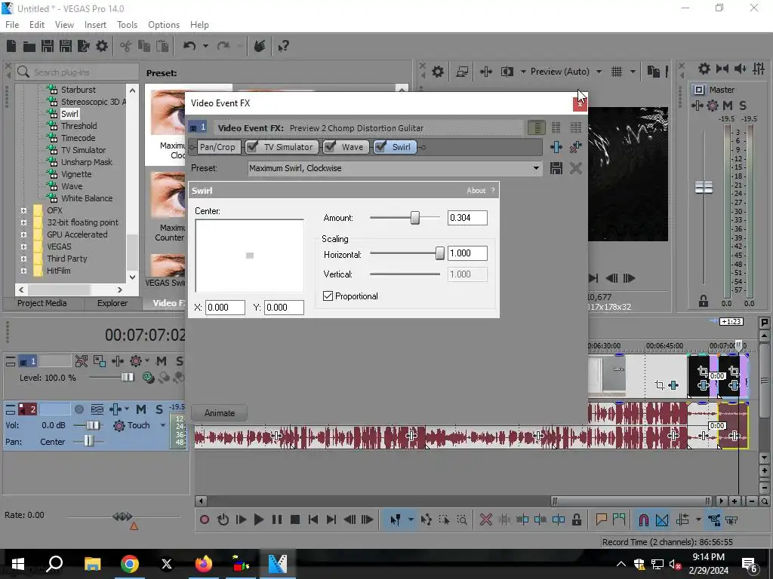
Task: Click the Search plug-ins field
Action: 78,72
